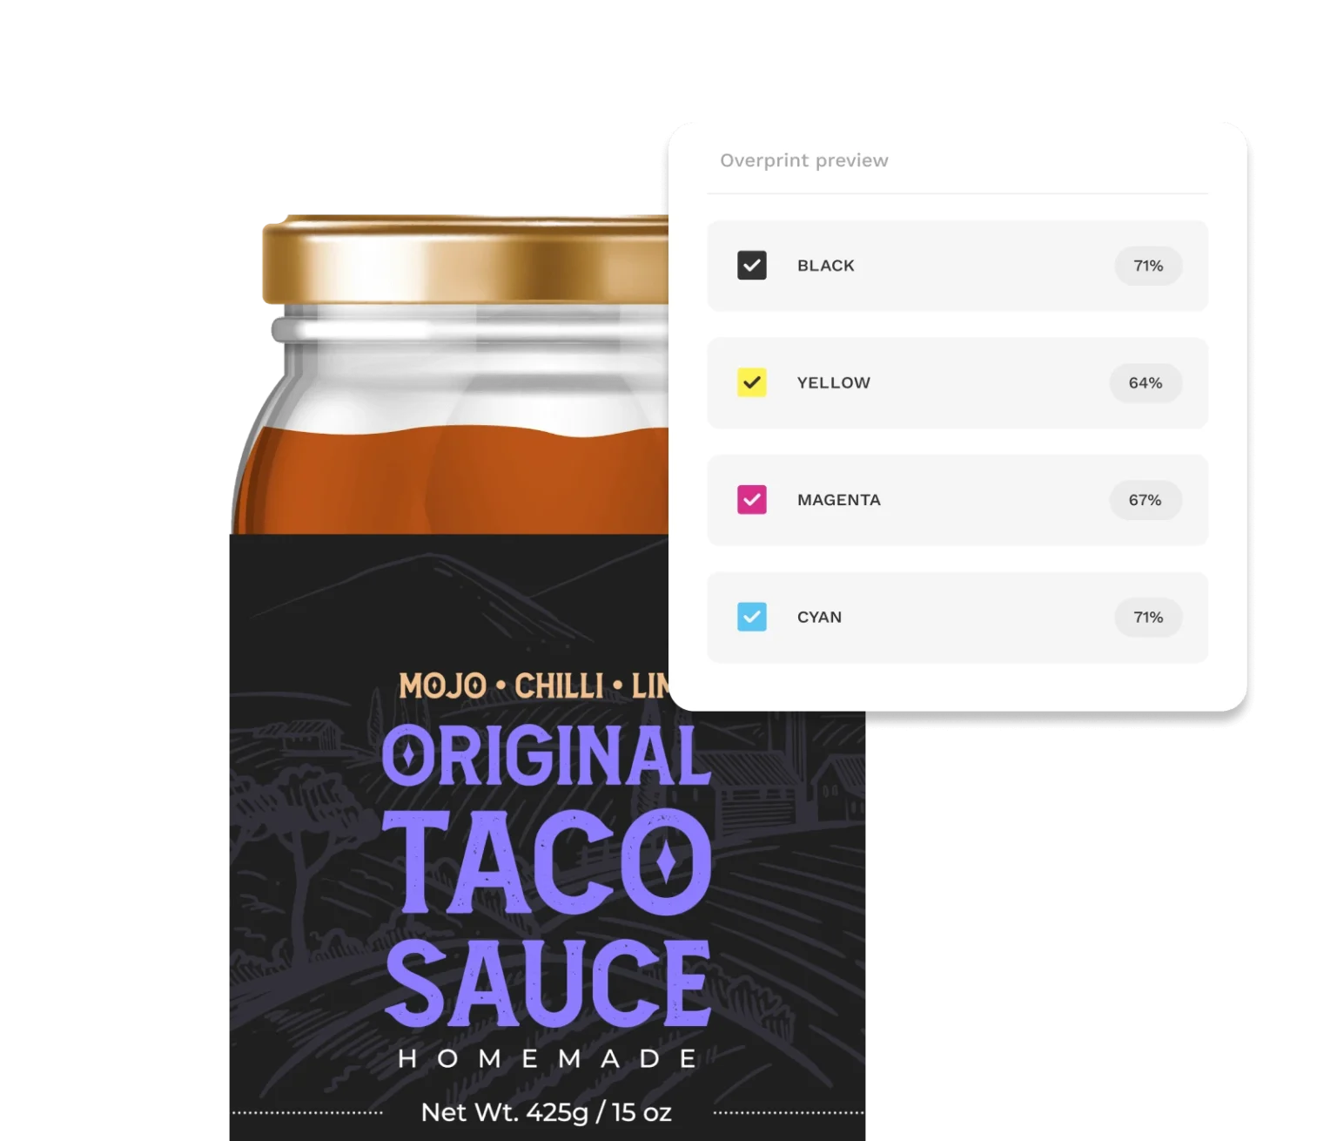The height and width of the screenshot is (1141, 1337).
Task: Toggle the Yellow channel checkbox
Action: click(752, 382)
